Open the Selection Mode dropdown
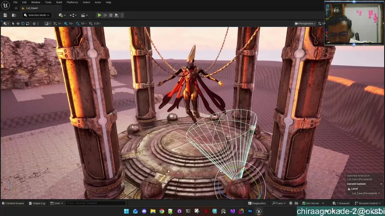385x216 pixels. 36,15
